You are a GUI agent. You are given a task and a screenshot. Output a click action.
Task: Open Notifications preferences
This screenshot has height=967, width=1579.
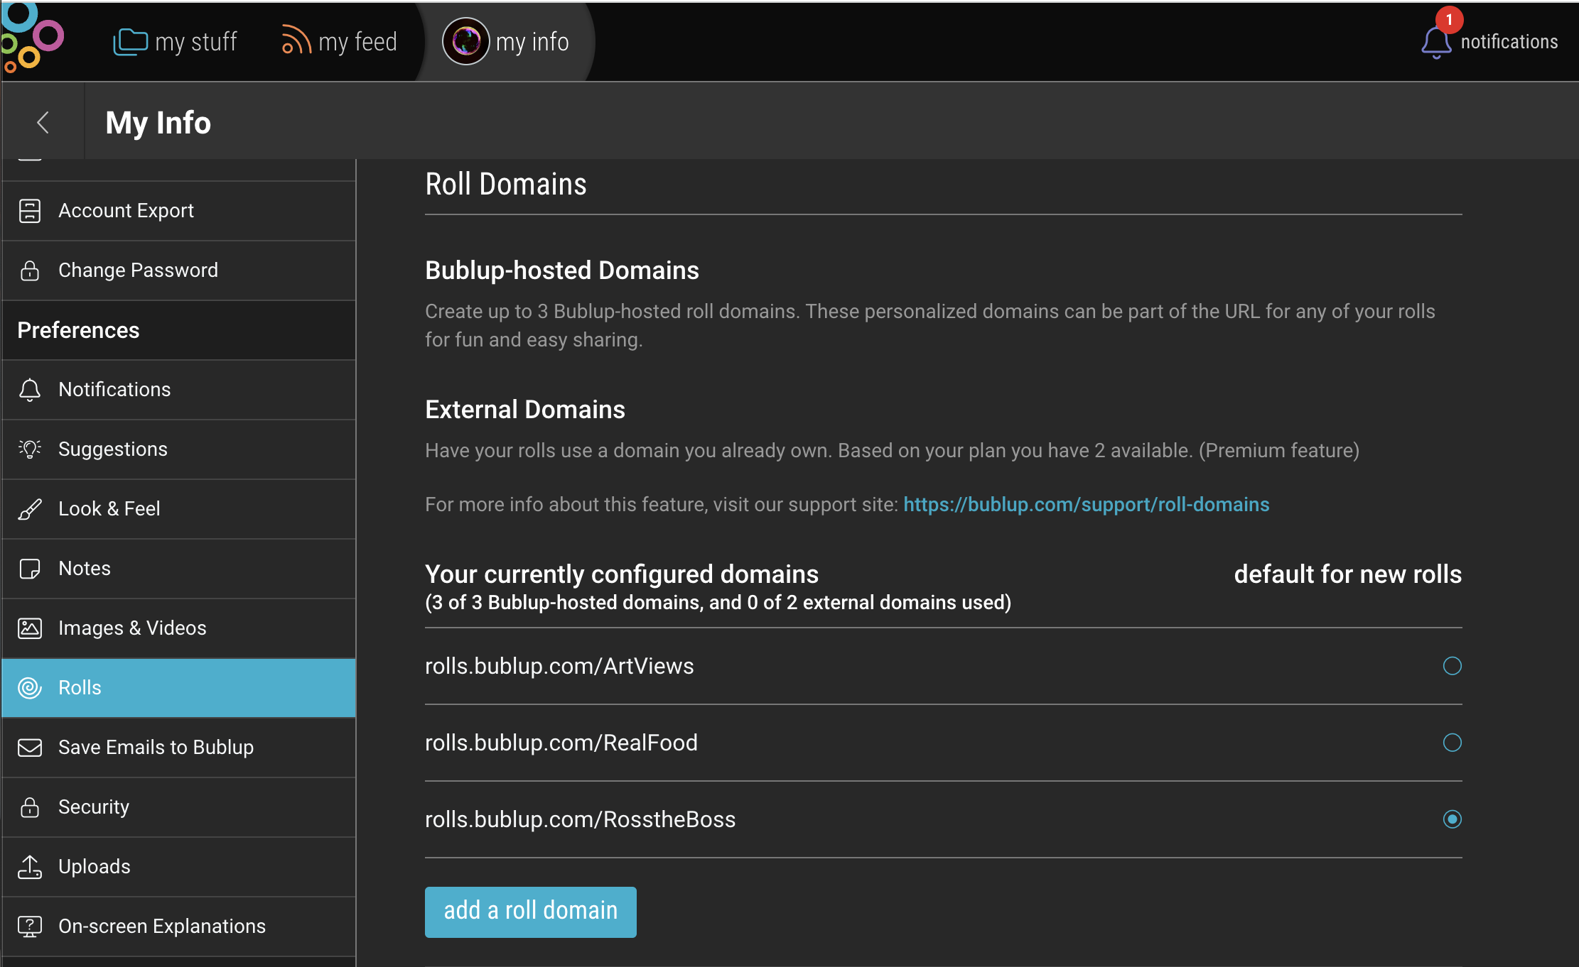coord(179,390)
